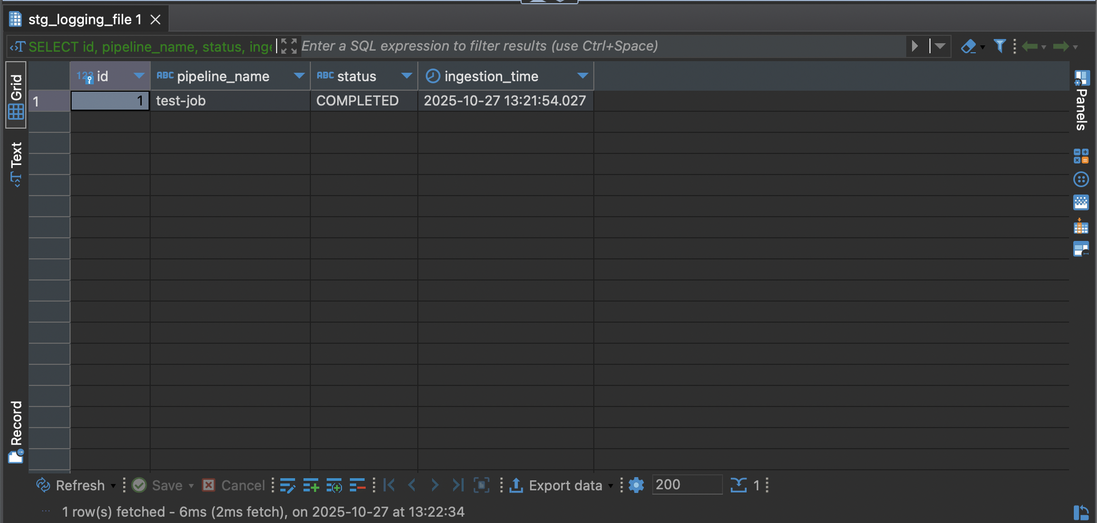1097x523 pixels.
Task: Select the test-job pipeline_name cell
Action: (230, 101)
